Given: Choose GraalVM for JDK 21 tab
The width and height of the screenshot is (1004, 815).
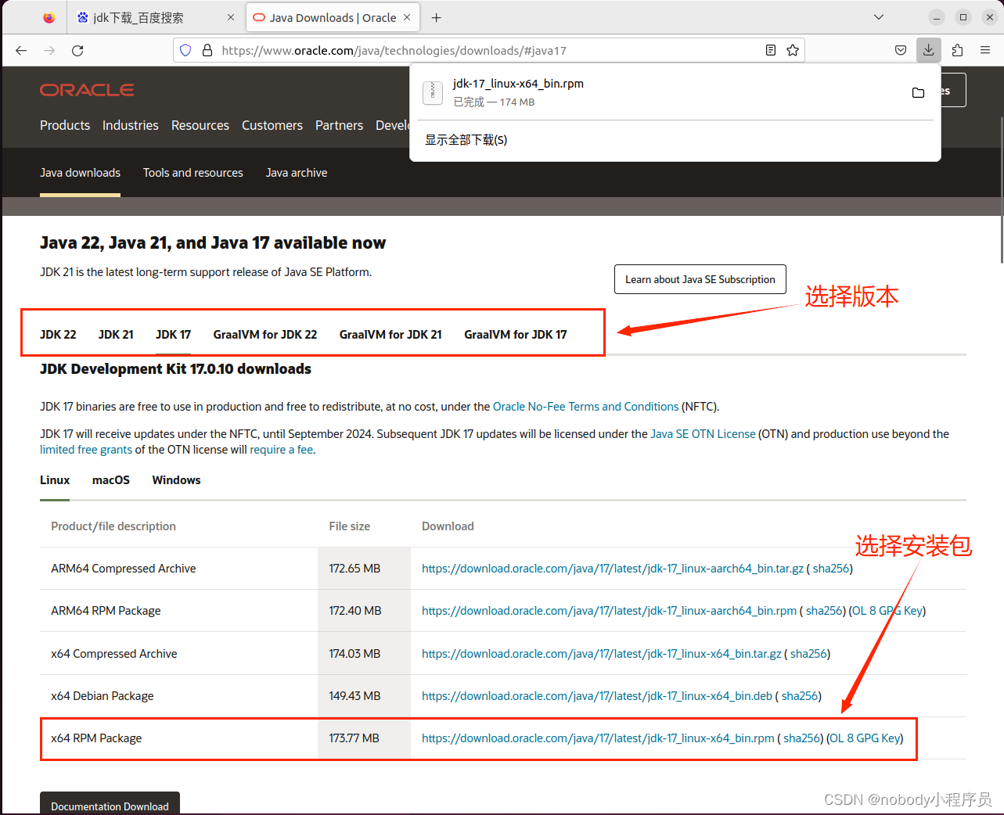Looking at the screenshot, I should click(390, 334).
